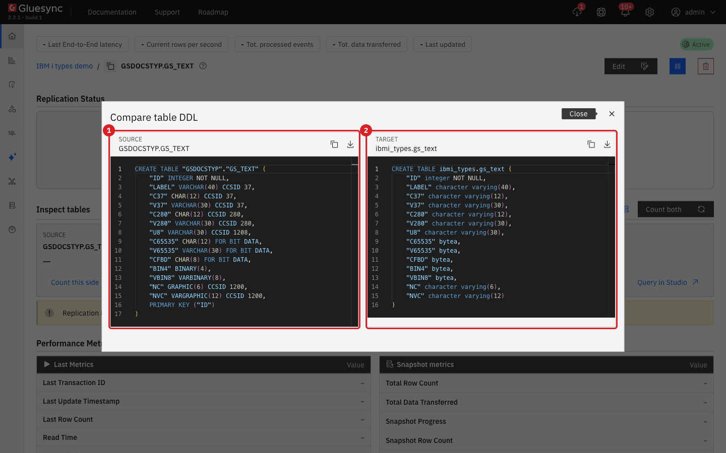Click the Last updated chip

tap(443, 44)
